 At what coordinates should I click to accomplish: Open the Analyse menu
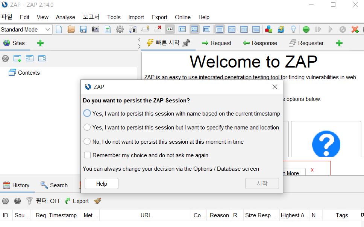click(65, 17)
